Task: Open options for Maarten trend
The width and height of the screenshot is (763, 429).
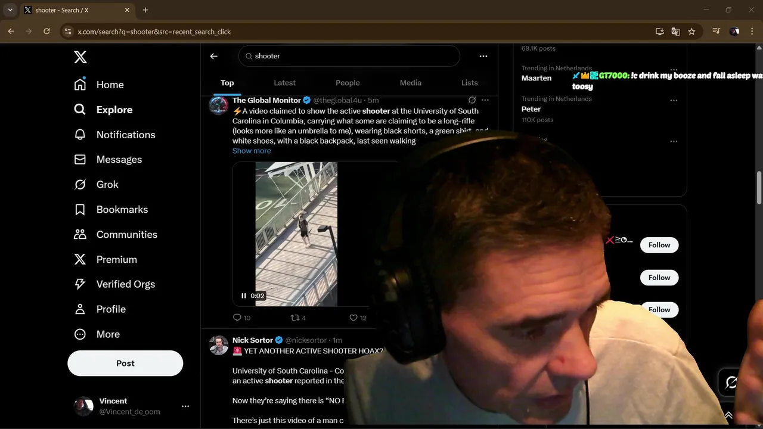Action: click(674, 70)
